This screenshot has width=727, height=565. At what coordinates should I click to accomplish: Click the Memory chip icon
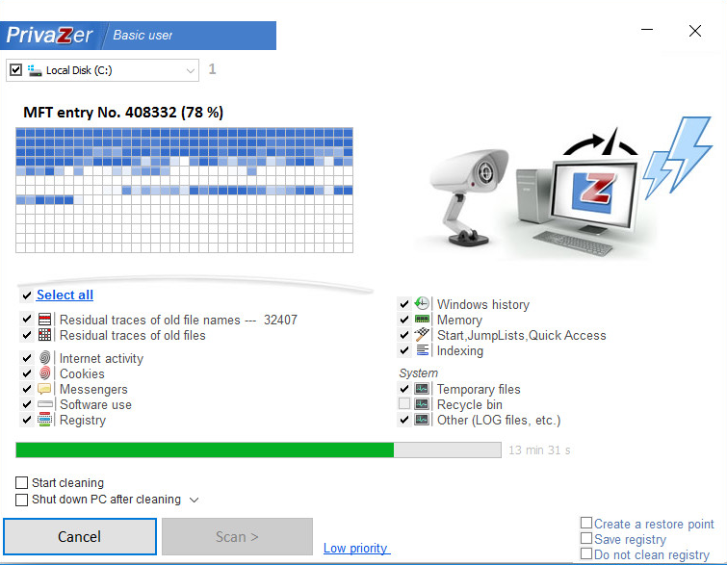coord(422,319)
